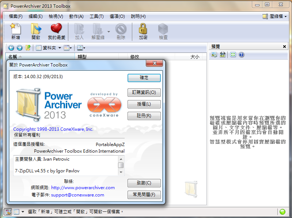292x218 pixels.
Task: Click the 訂購資訊(O) button
Action: click(144, 92)
